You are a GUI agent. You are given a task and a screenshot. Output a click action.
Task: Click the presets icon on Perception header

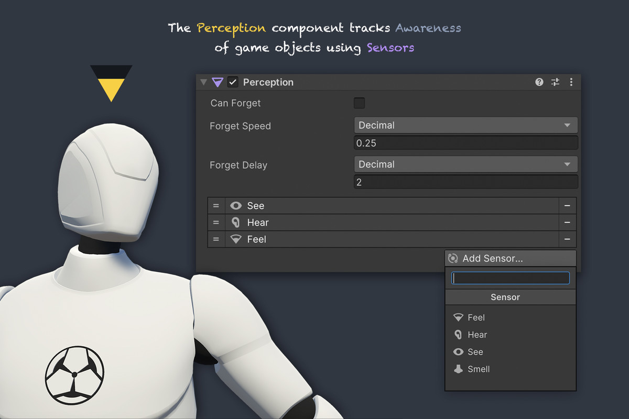(x=555, y=82)
